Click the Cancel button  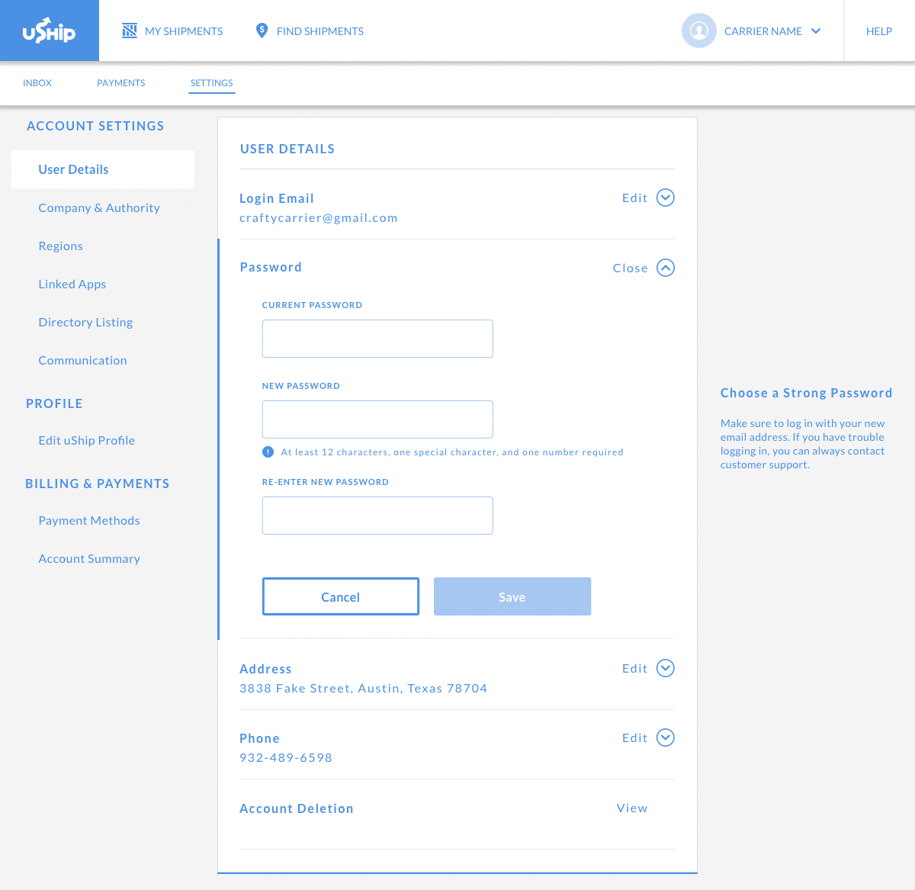click(341, 596)
